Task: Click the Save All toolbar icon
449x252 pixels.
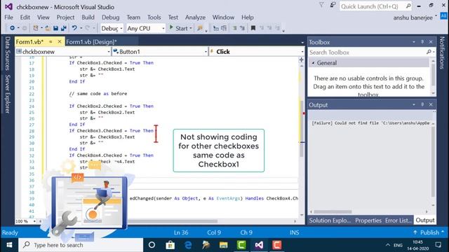Action: tap(64, 28)
